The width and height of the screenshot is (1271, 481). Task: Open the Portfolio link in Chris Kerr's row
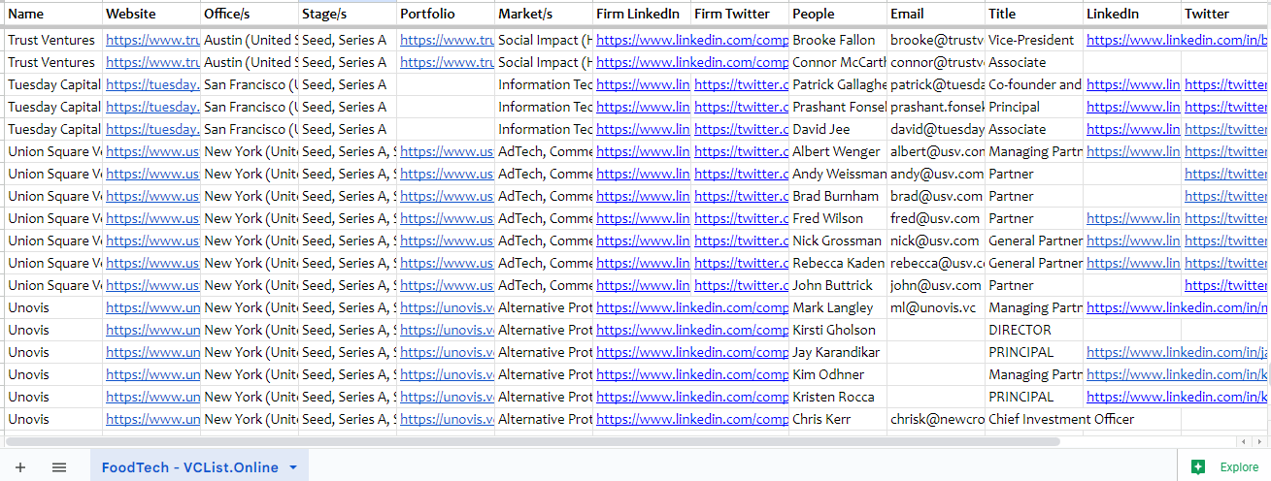point(447,419)
